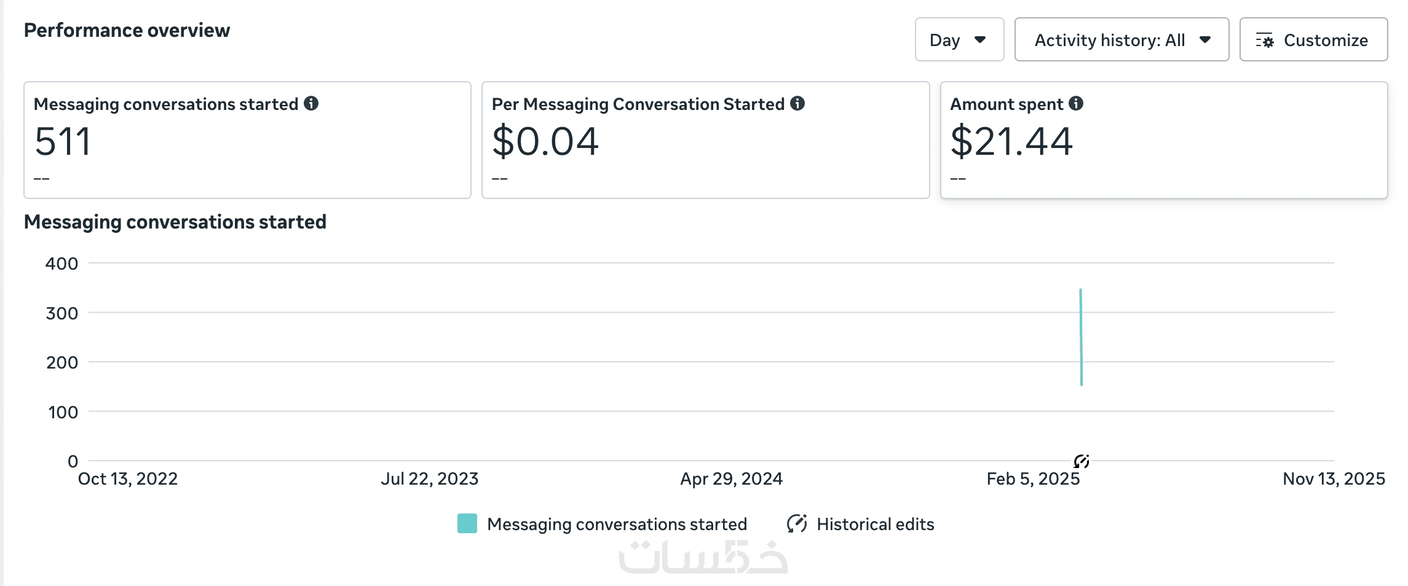Click the Customize button
The width and height of the screenshot is (1408, 586).
[x=1313, y=40]
